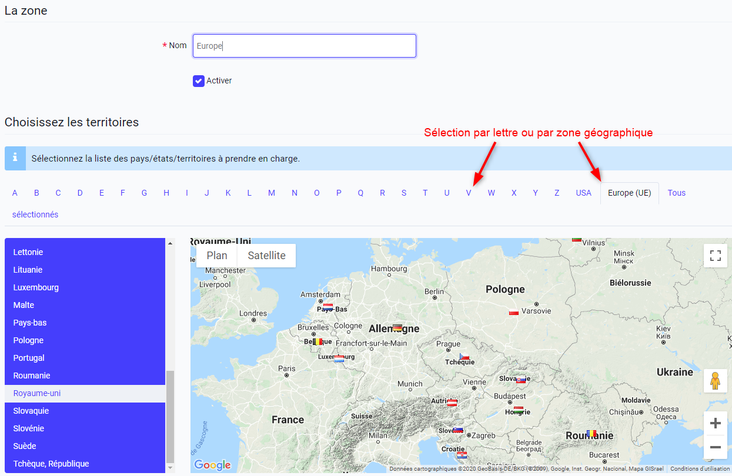The width and height of the screenshot is (732, 476).
Task: Uncheck the Activer checkbox
Action: click(198, 81)
